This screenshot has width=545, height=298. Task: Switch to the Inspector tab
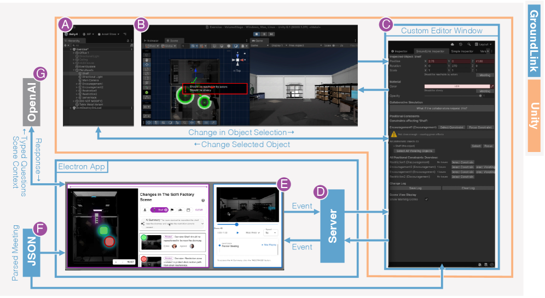399,51
